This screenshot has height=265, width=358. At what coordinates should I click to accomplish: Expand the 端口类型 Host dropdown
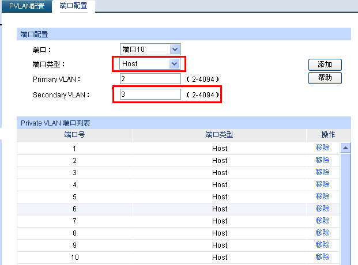pos(150,64)
